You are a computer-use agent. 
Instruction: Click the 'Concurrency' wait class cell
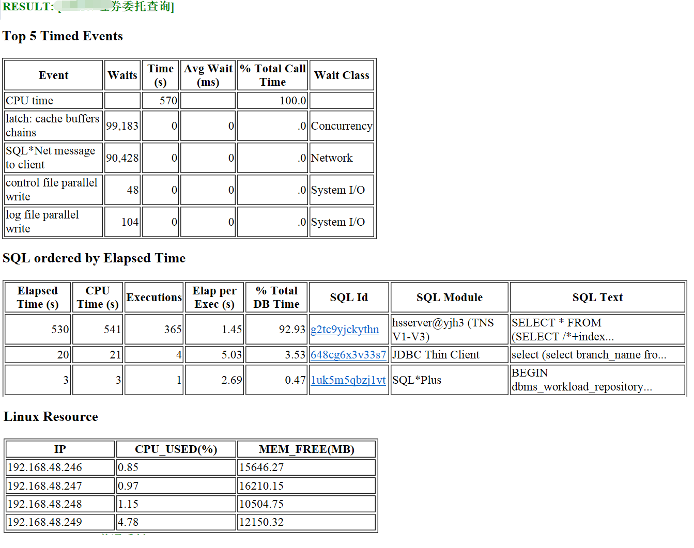pos(342,126)
